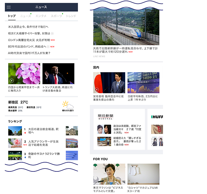207x194 pixels.
Task: Play the Prime Minister Abe video
Action: [x=97, y=90]
